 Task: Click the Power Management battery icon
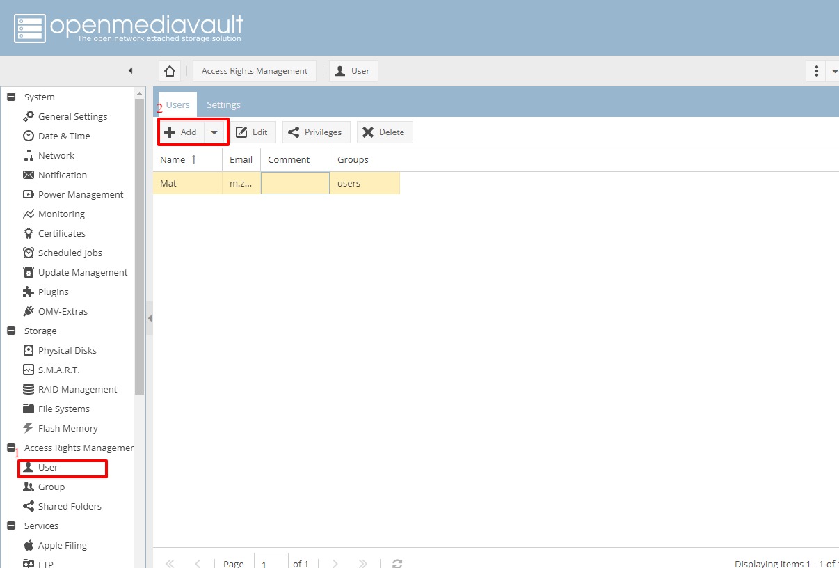[x=29, y=194]
